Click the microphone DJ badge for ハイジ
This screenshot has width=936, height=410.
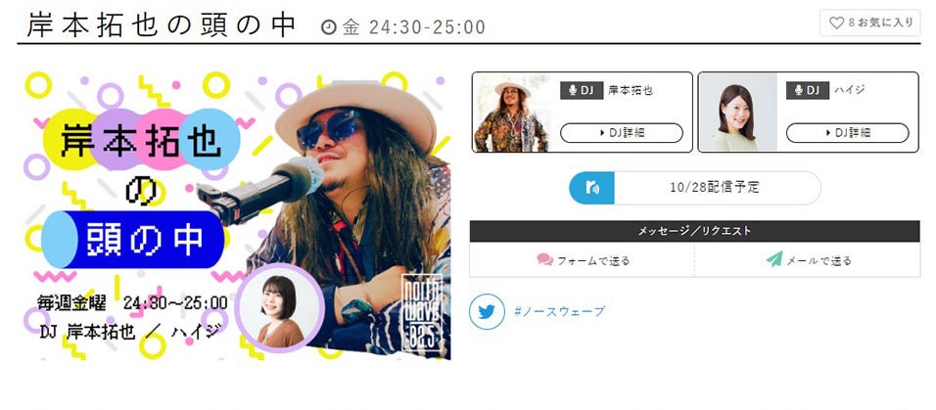click(x=807, y=90)
